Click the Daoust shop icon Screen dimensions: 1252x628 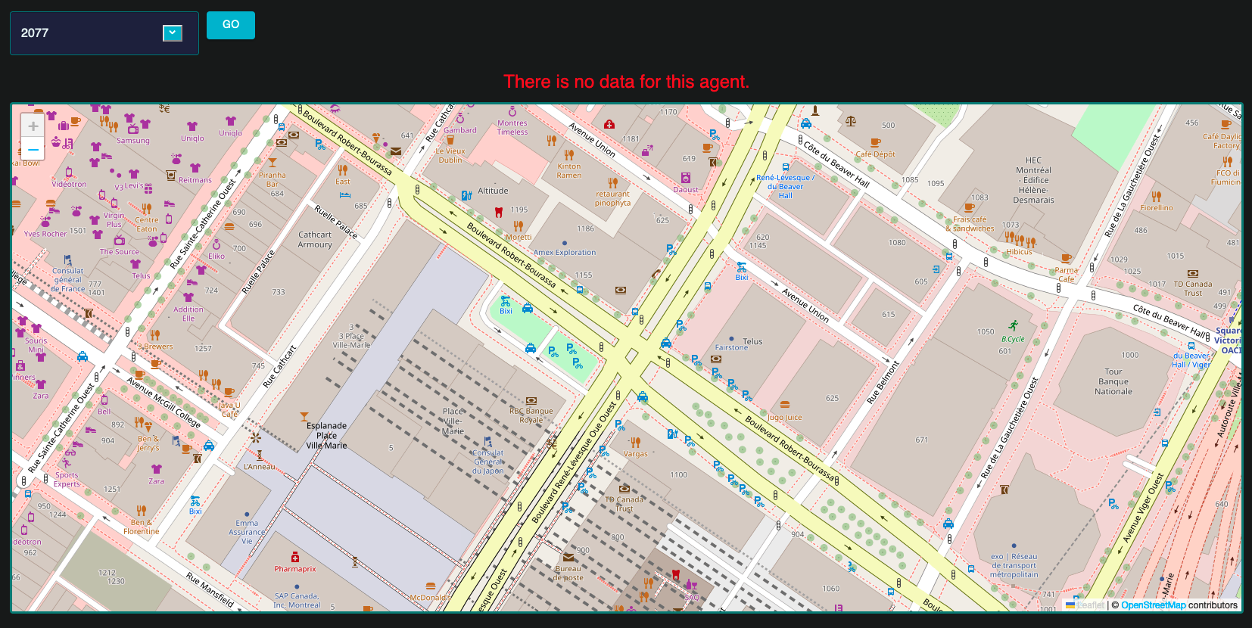coord(685,178)
